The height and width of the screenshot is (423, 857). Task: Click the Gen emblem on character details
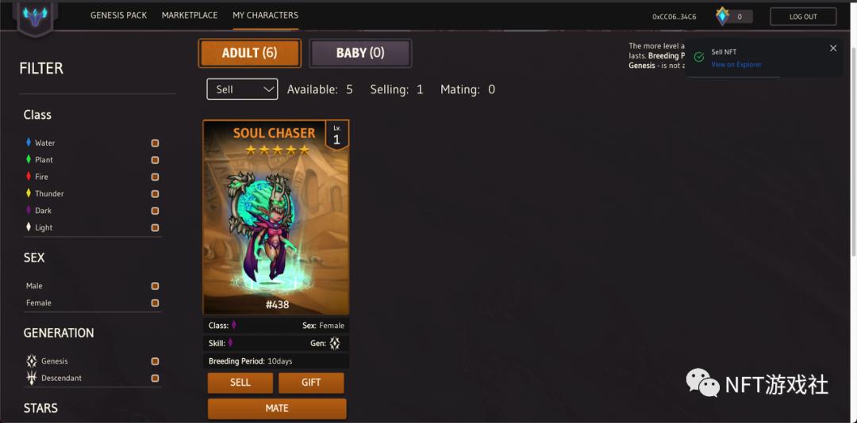(335, 343)
